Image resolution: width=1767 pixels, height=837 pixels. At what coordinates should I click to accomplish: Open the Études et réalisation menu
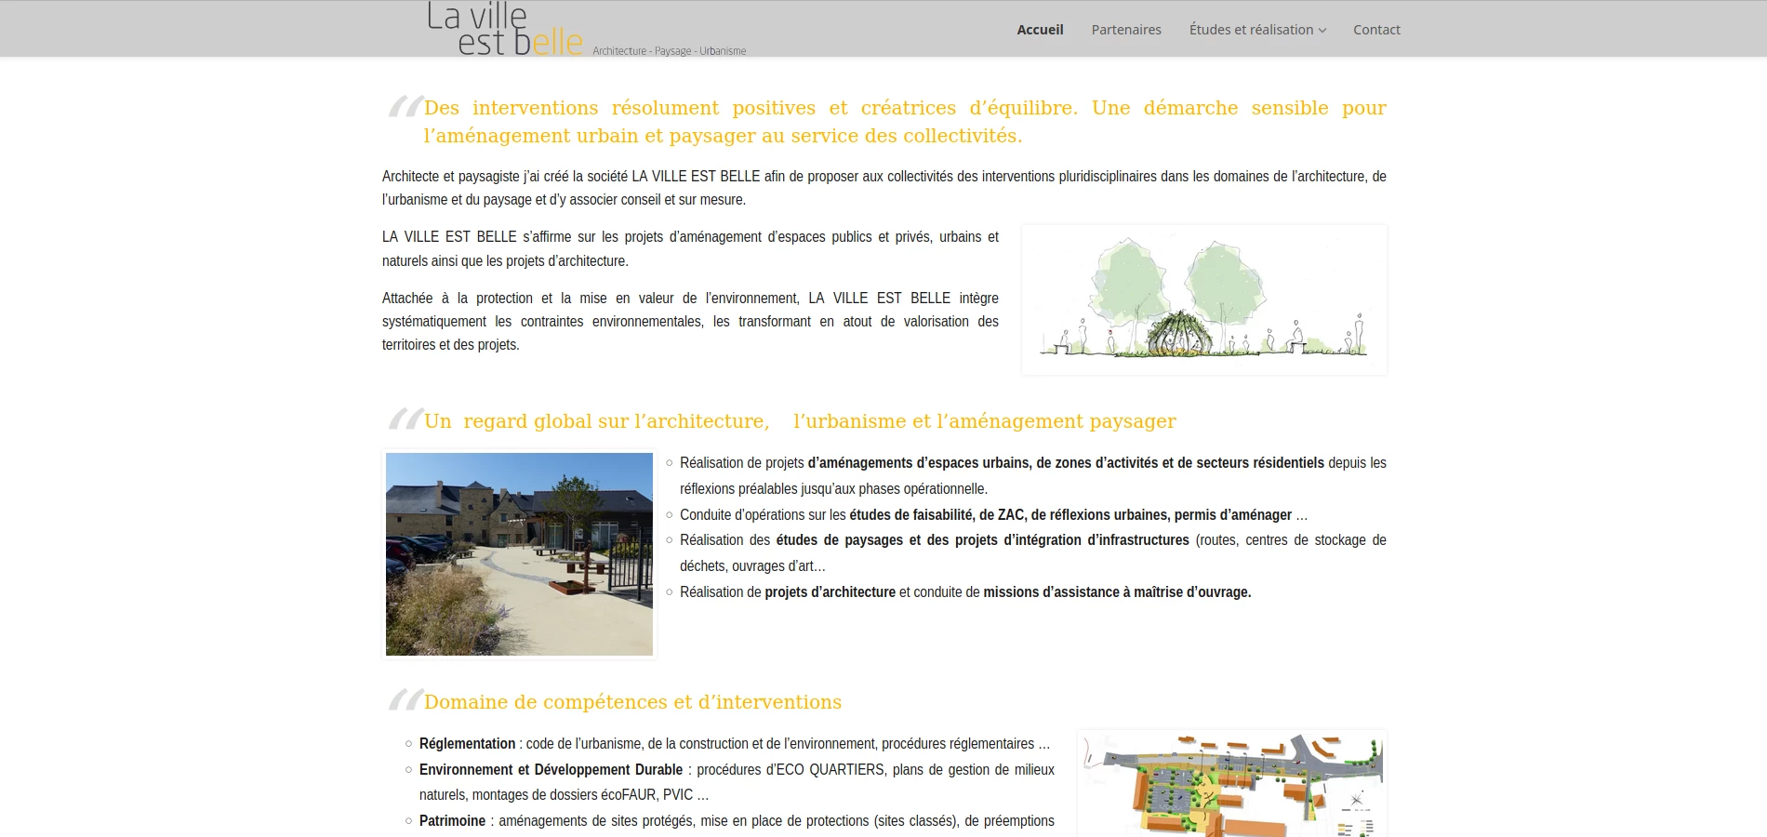(1251, 30)
